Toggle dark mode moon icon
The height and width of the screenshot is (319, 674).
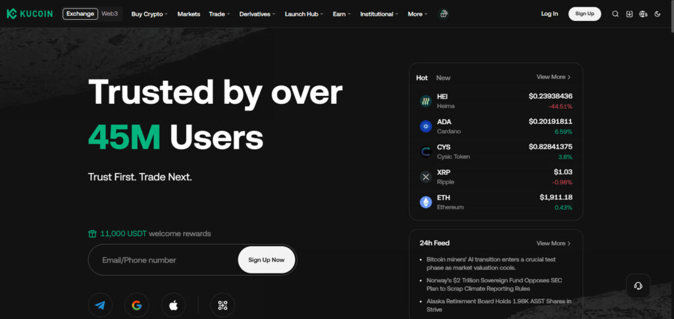coord(658,14)
